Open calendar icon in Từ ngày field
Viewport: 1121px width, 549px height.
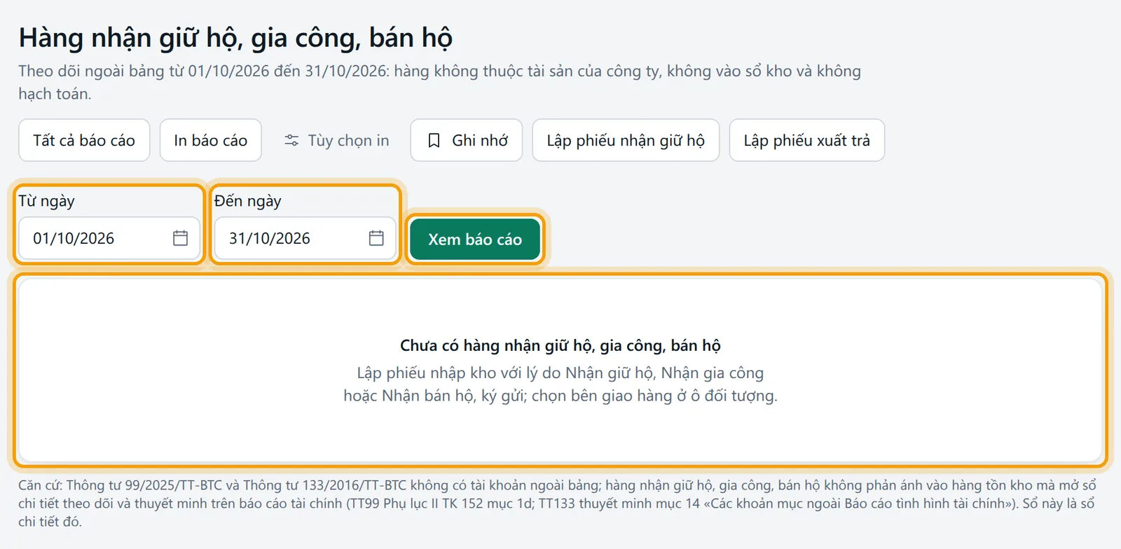tap(180, 238)
